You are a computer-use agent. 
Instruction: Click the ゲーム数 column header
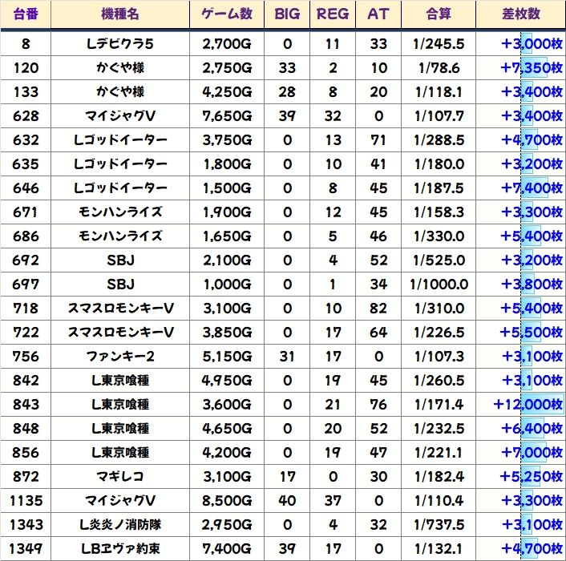pos(227,14)
